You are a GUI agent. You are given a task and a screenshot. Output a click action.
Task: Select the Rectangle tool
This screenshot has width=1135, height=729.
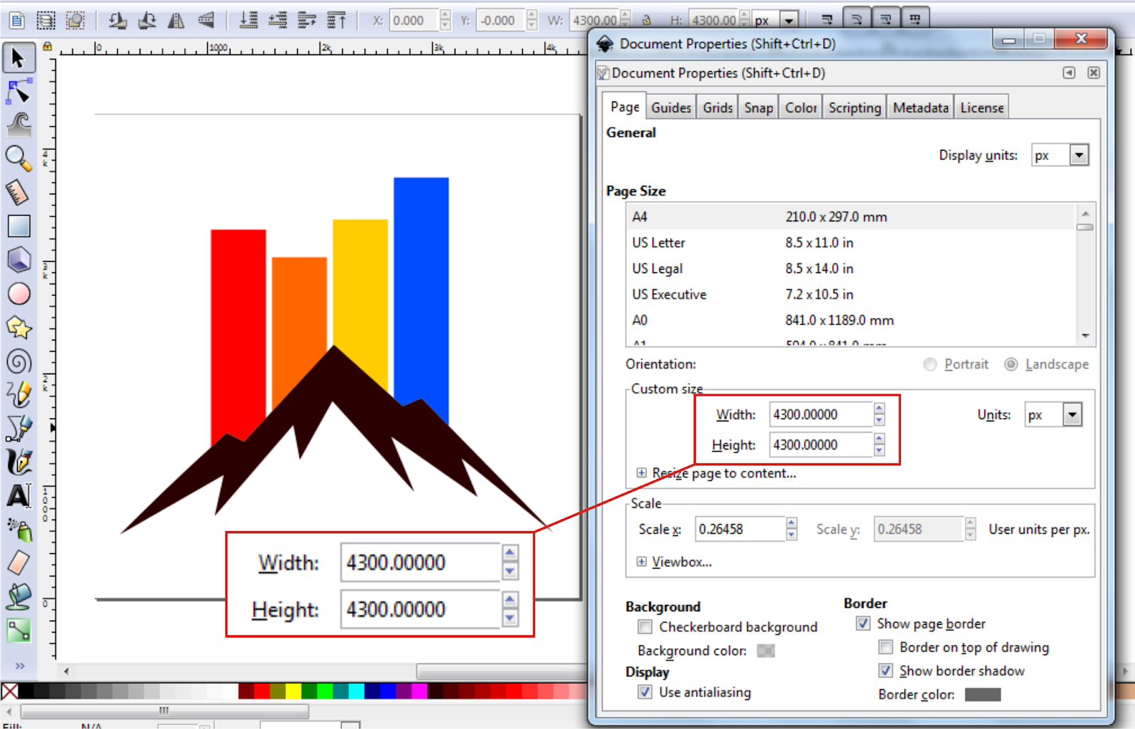pyautogui.click(x=19, y=226)
